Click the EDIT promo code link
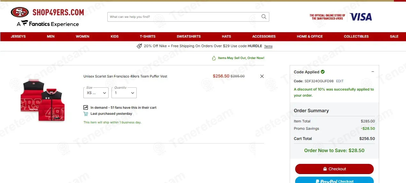The width and height of the screenshot is (406, 183). (340, 81)
